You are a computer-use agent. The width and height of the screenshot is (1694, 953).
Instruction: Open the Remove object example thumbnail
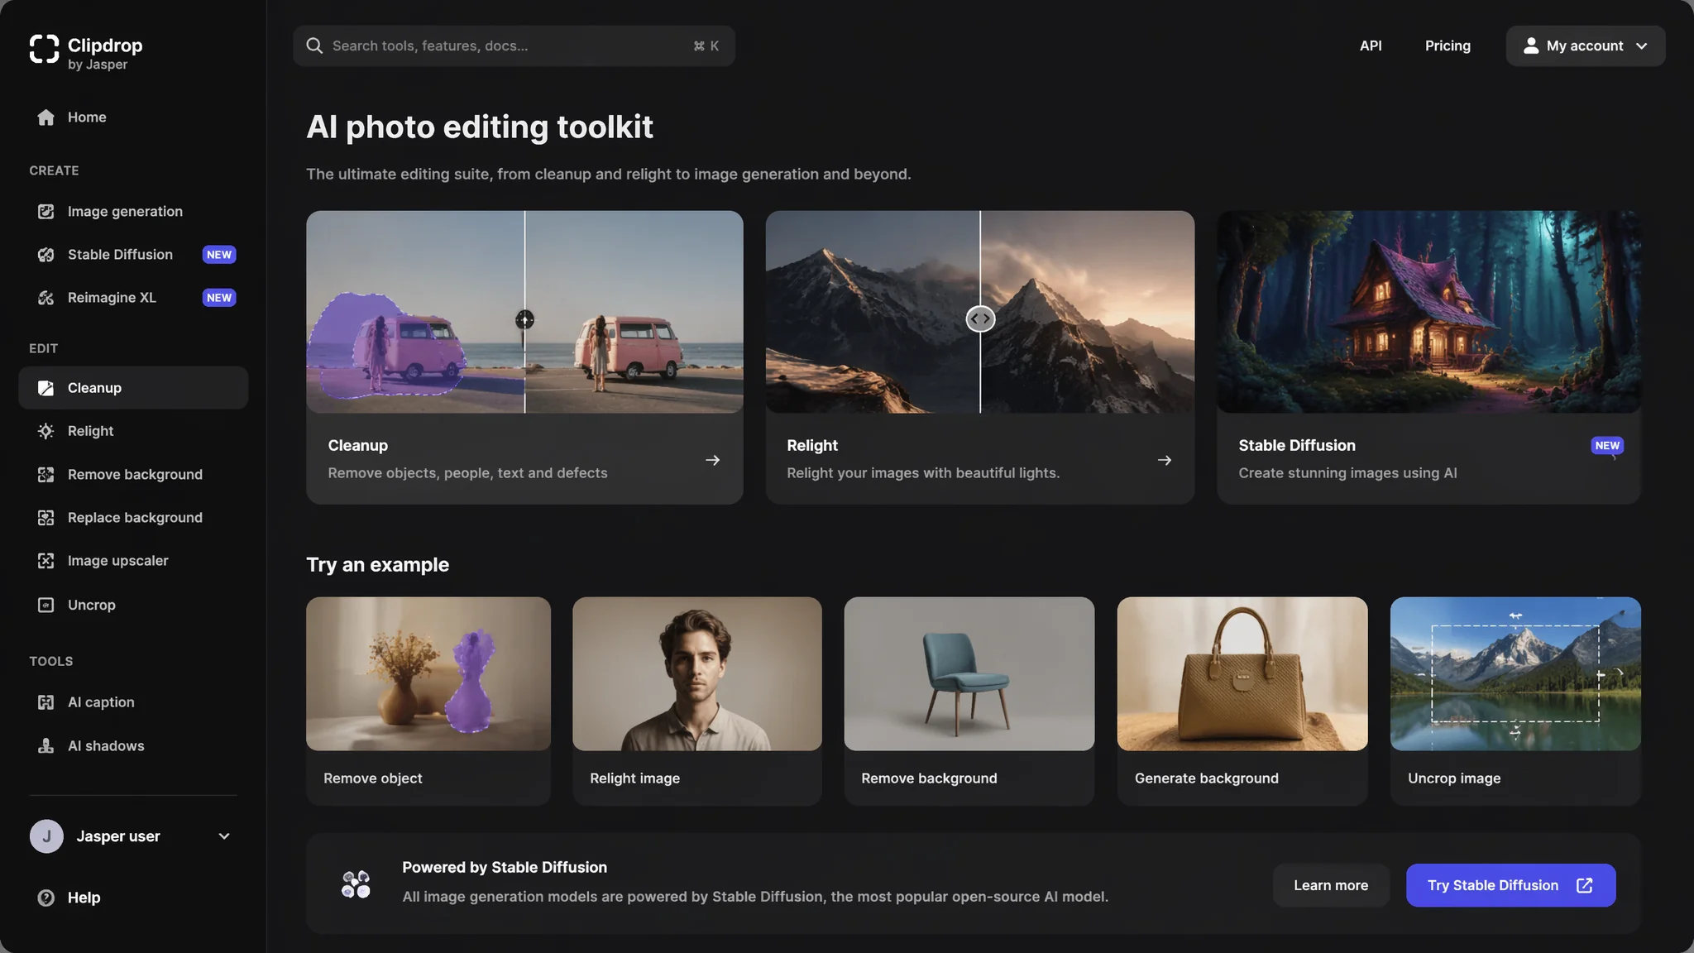click(428, 673)
